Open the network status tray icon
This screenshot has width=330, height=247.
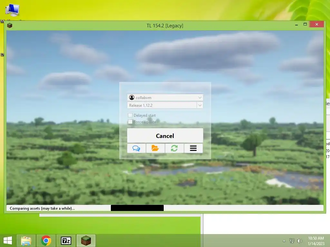(x=292, y=241)
